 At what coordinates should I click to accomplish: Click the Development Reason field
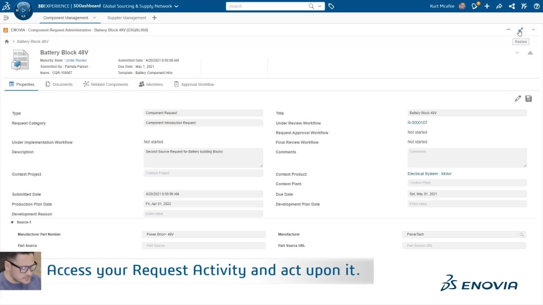[203, 213]
